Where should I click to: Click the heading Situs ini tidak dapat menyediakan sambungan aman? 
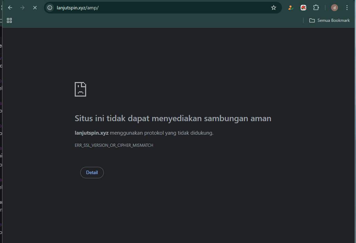click(173, 118)
